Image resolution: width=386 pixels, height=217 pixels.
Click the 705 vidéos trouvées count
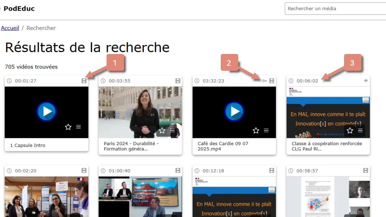coord(31,67)
